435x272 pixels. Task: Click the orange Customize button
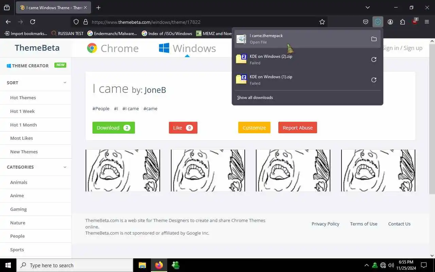tap(254, 128)
